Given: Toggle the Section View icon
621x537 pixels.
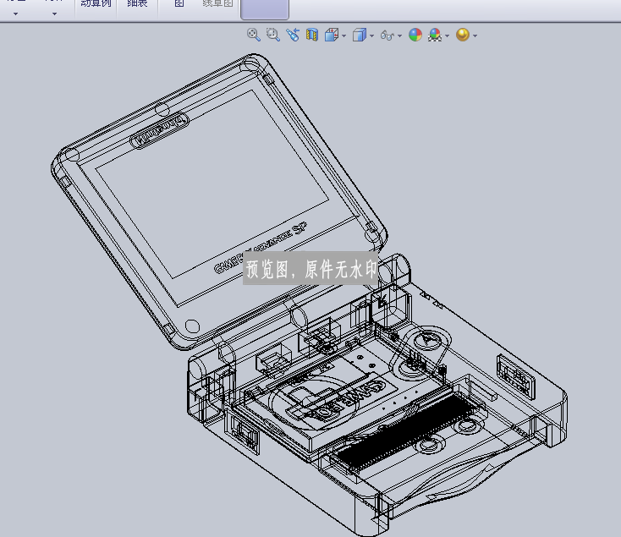Looking at the screenshot, I should pos(312,35).
